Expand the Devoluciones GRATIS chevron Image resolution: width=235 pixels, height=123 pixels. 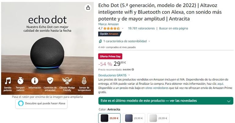click(129, 75)
